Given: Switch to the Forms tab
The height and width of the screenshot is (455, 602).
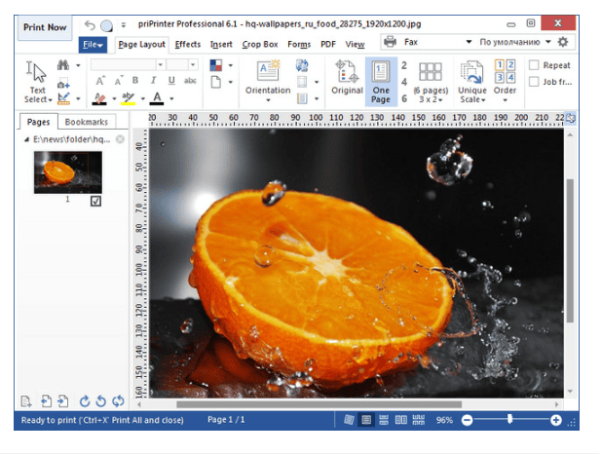Looking at the screenshot, I should click(299, 45).
